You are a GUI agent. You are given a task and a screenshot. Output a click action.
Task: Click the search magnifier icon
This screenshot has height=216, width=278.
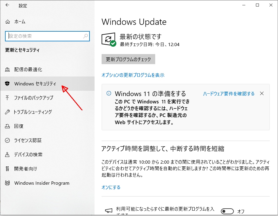[x=85, y=36]
